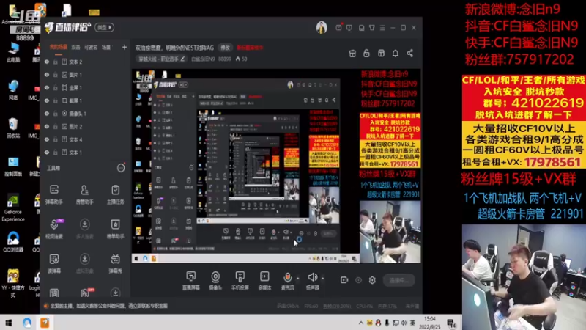586x330 pixels.
Task: Open the 弹幕助手 tool
Action: 54,194
